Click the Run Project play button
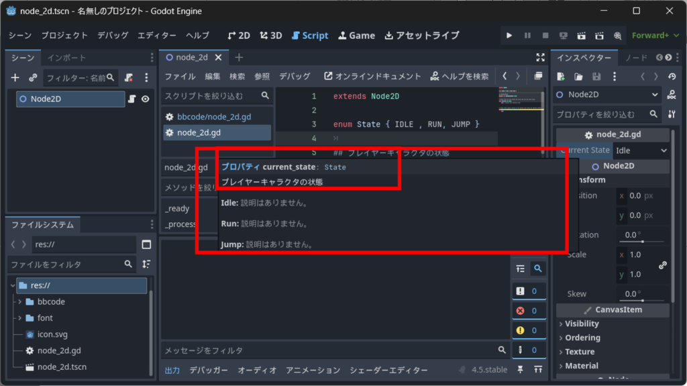The height and width of the screenshot is (386, 687). [509, 36]
